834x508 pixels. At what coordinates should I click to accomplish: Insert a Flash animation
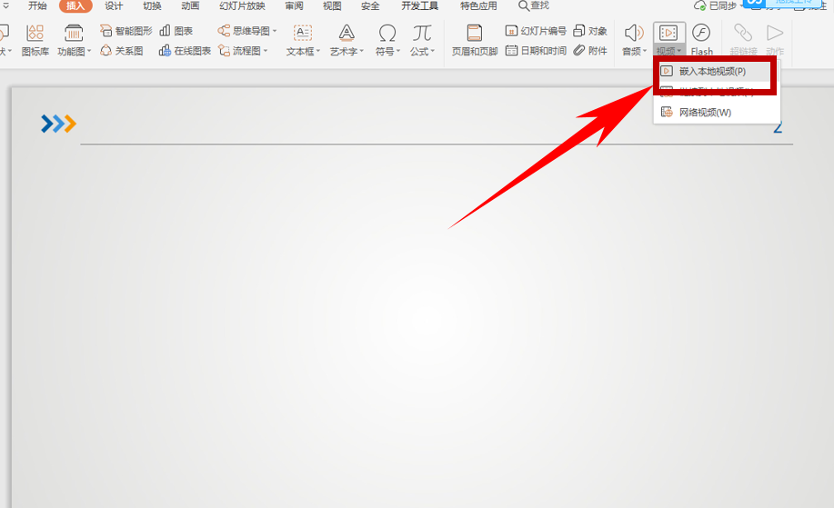[x=701, y=40]
